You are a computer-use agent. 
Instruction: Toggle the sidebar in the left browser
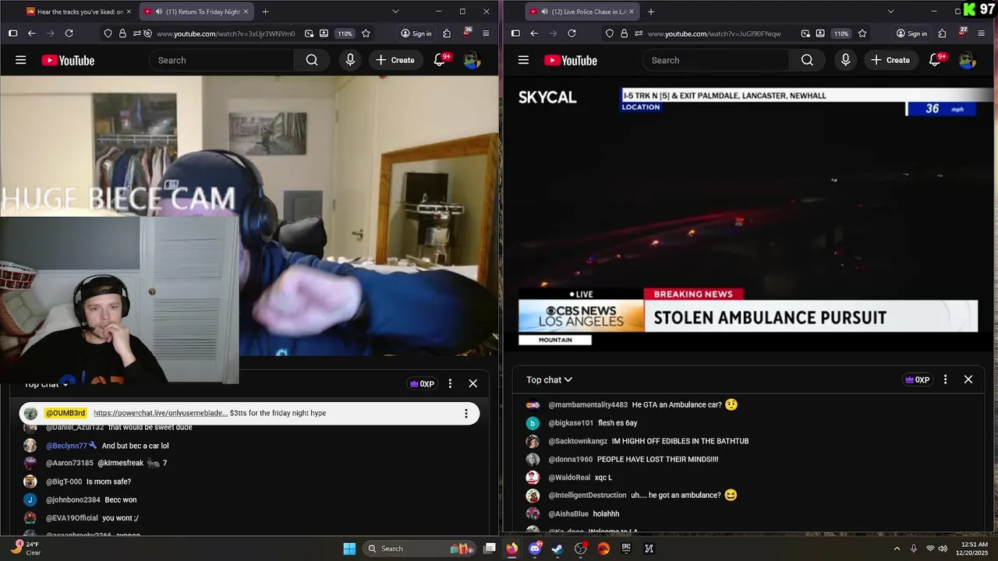click(12, 34)
